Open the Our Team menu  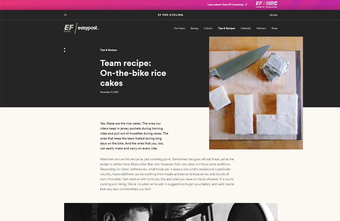coord(179,28)
